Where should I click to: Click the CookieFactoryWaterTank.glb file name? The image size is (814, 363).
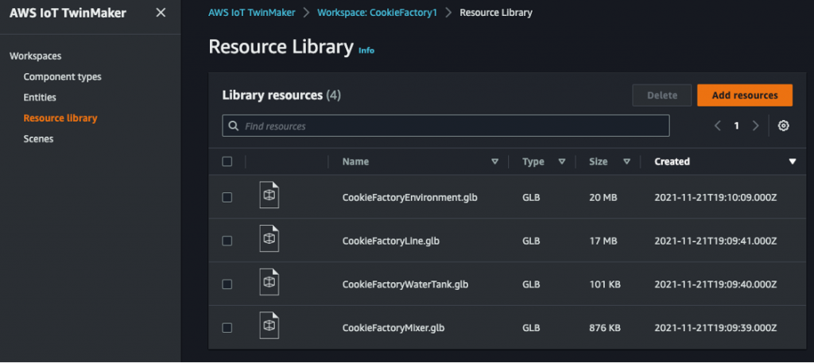point(405,284)
